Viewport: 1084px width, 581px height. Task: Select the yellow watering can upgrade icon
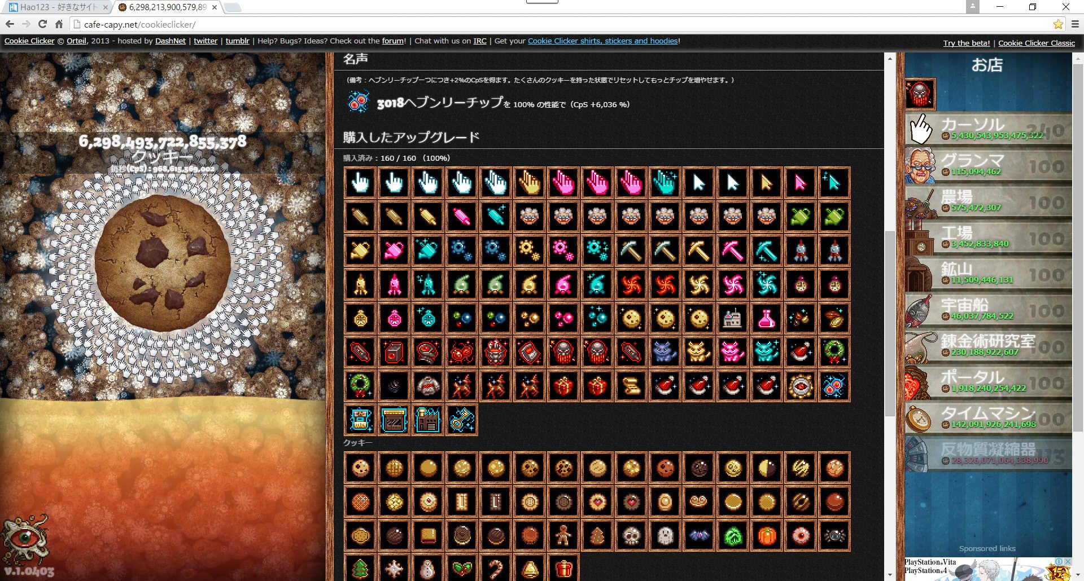coord(360,250)
